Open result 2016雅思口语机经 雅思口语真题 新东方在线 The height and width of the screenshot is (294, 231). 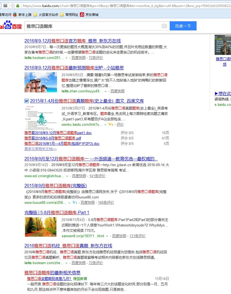point(68,246)
